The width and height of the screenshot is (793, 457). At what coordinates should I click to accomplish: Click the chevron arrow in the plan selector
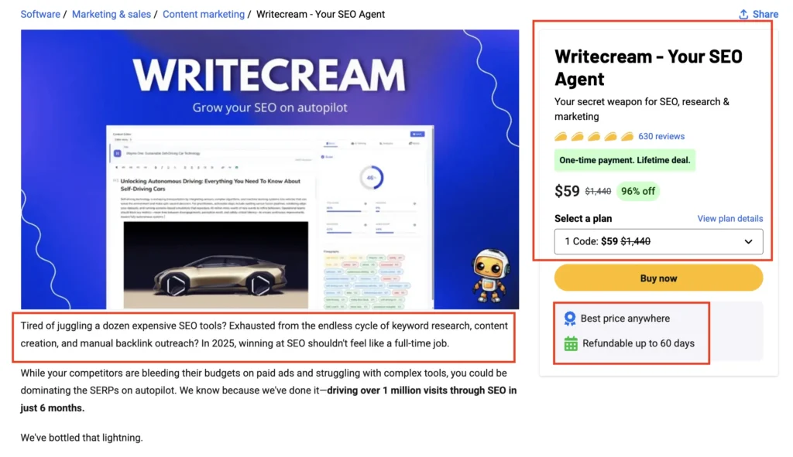pyautogui.click(x=748, y=241)
